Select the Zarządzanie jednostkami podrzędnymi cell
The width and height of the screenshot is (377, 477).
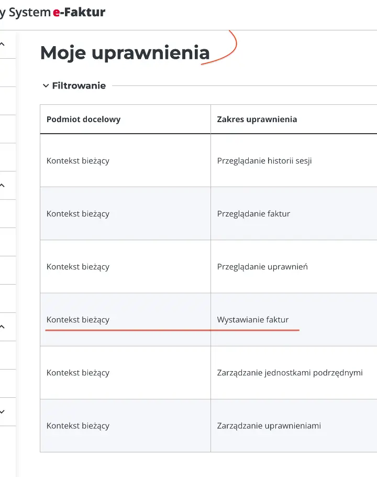pyautogui.click(x=290, y=373)
